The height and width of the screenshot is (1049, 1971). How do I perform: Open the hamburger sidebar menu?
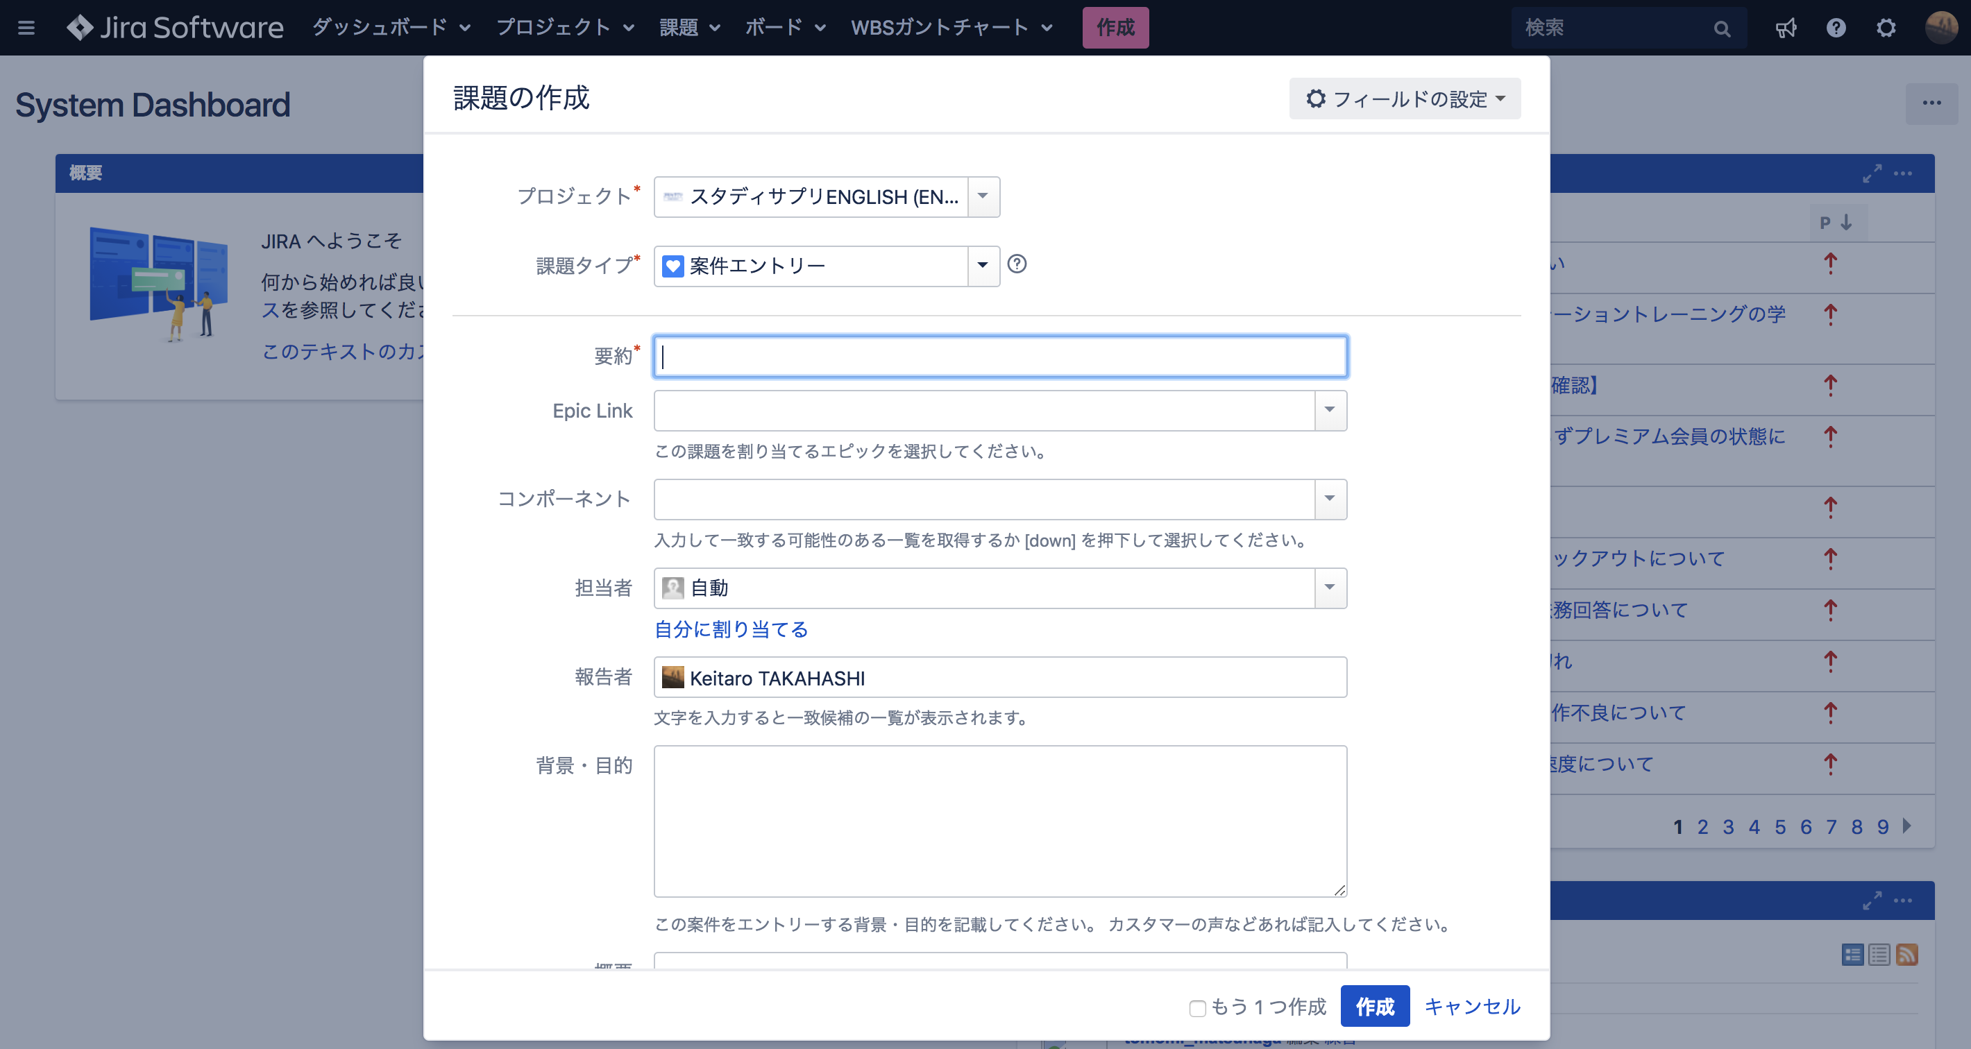(26, 28)
